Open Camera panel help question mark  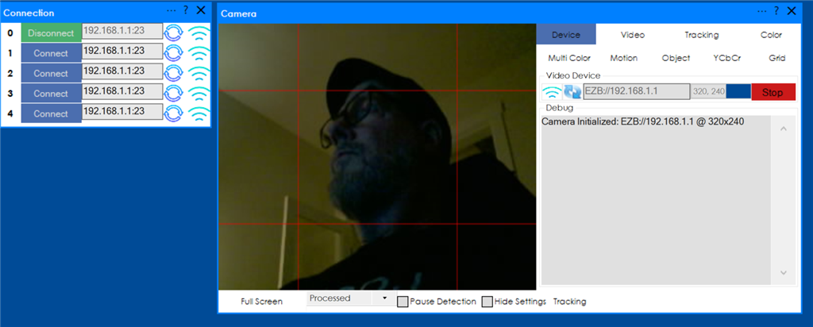pyautogui.click(x=776, y=11)
